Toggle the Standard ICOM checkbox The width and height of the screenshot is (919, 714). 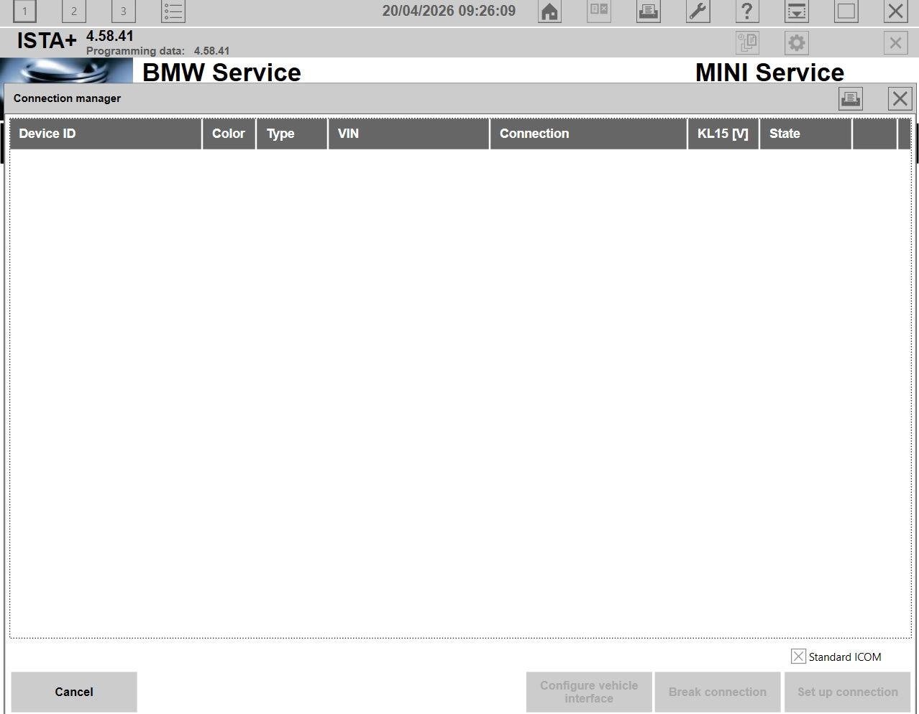798,657
